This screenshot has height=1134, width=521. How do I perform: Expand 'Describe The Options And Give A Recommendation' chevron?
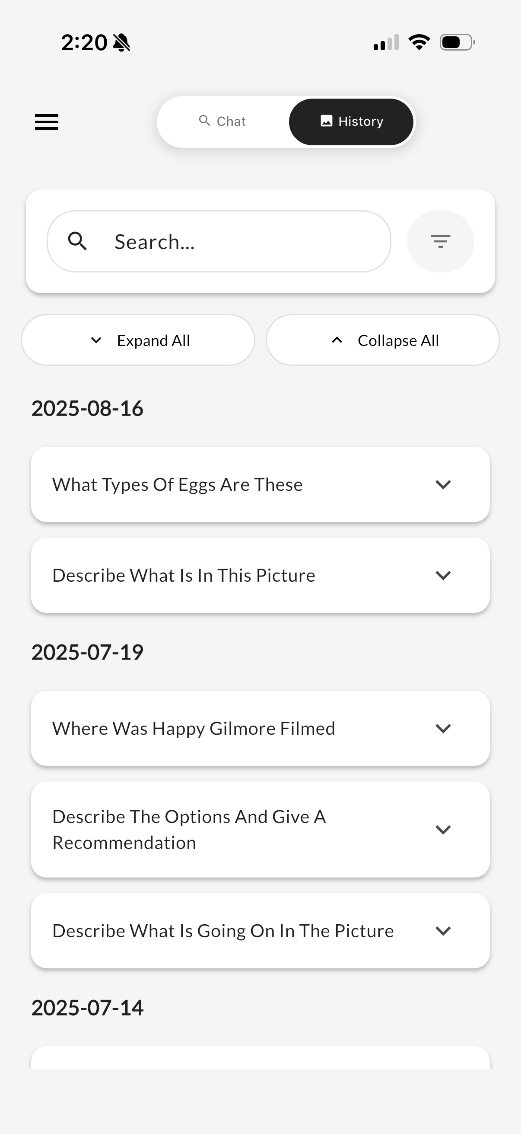click(443, 830)
